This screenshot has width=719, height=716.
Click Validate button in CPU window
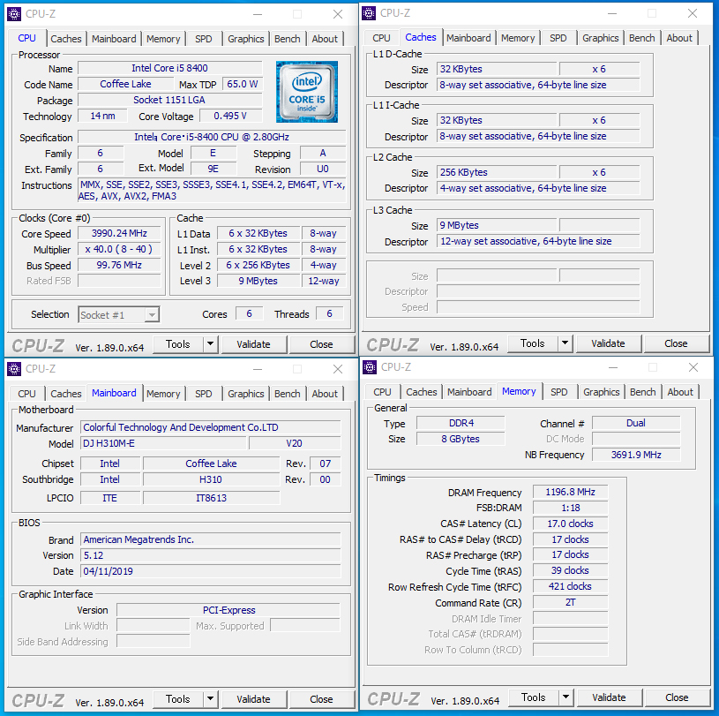tap(253, 344)
